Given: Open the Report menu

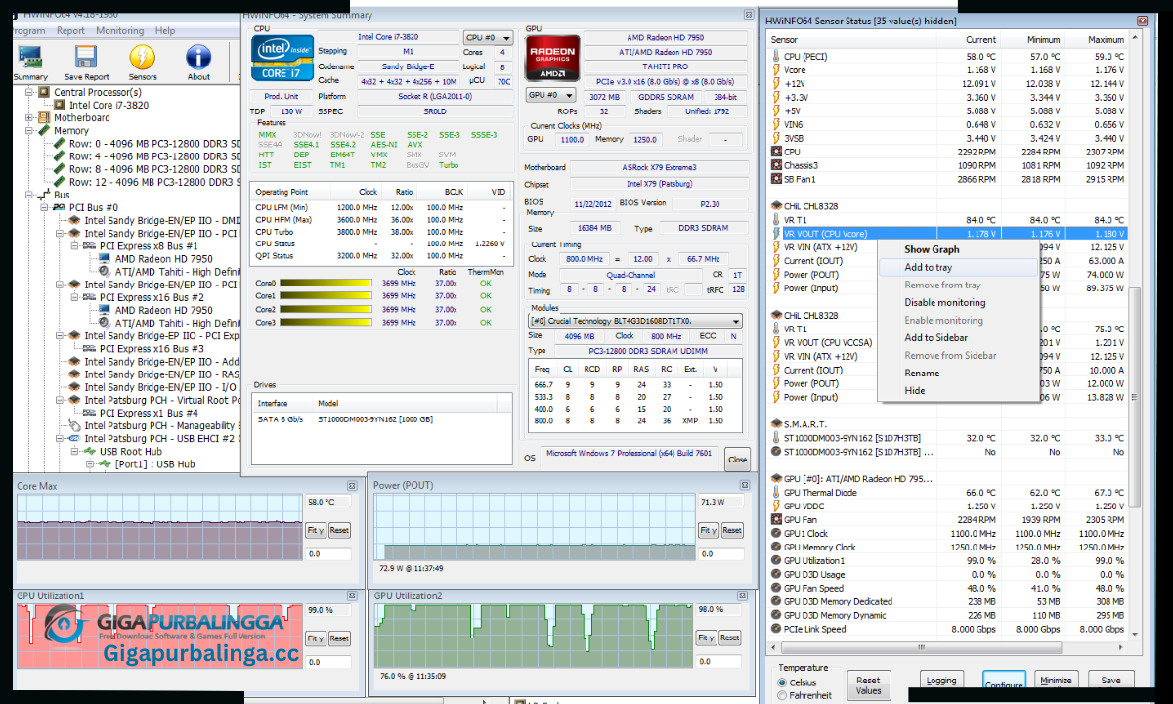Looking at the screenshot, I should coord(70,31).
